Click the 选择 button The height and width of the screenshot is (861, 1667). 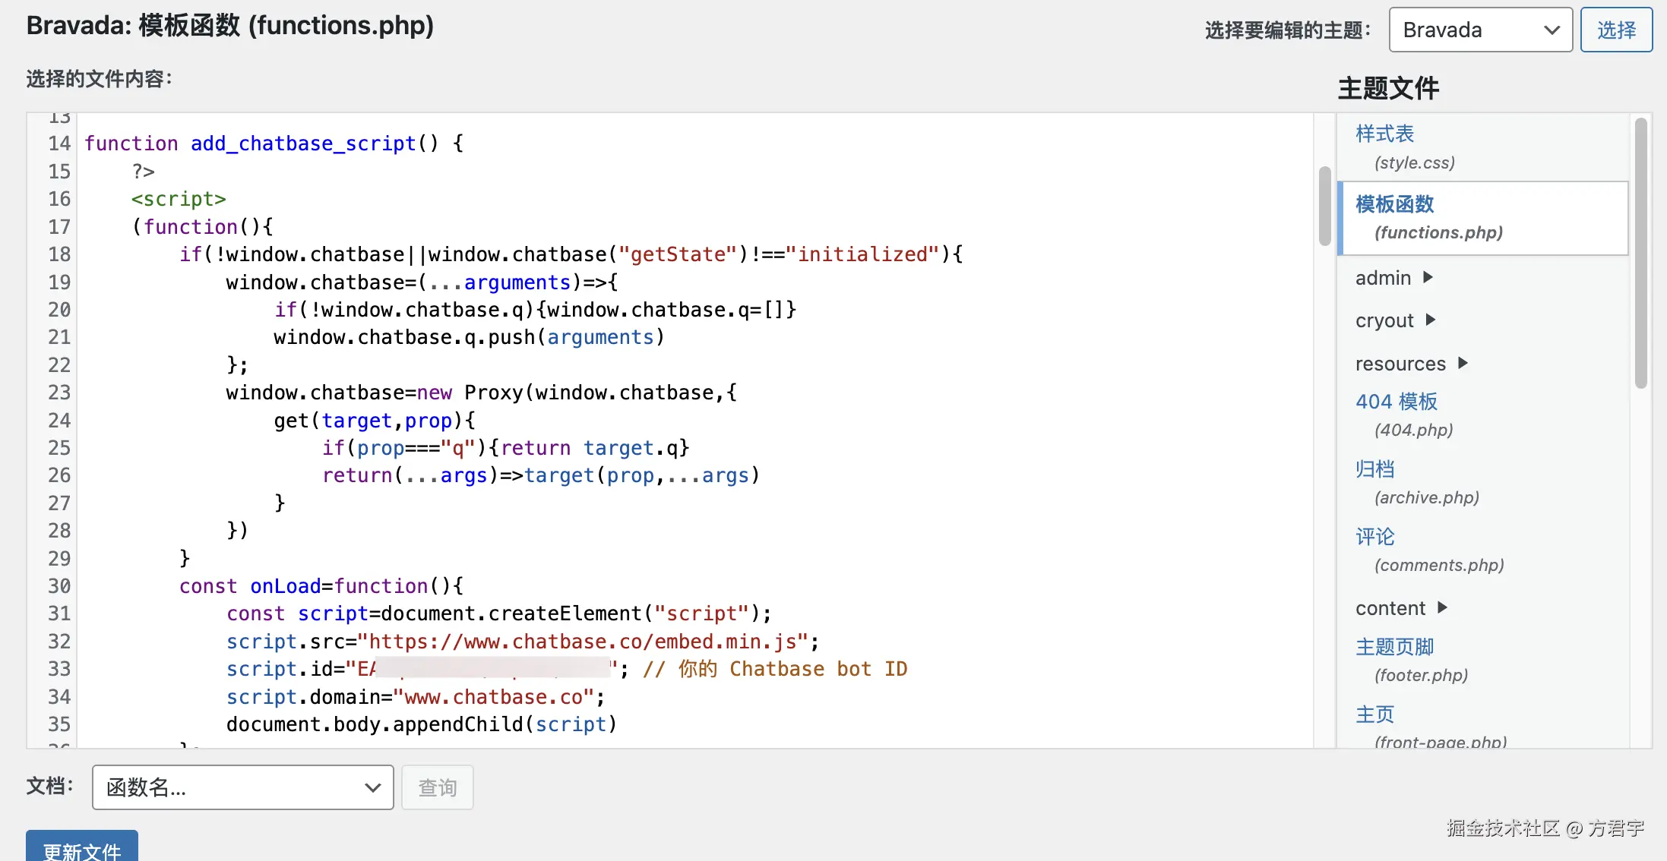(x=1615, y=30)
